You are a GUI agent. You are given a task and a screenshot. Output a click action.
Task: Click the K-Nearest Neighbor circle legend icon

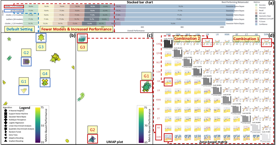tap(6, 111)
